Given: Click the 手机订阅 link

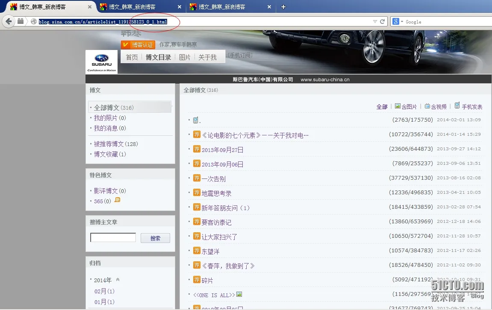Looking at the screenshot, I should tap(240, 55).
